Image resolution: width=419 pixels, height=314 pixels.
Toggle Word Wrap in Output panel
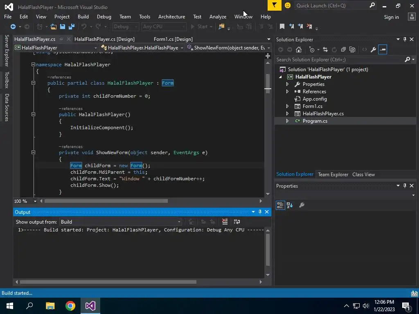237,222
